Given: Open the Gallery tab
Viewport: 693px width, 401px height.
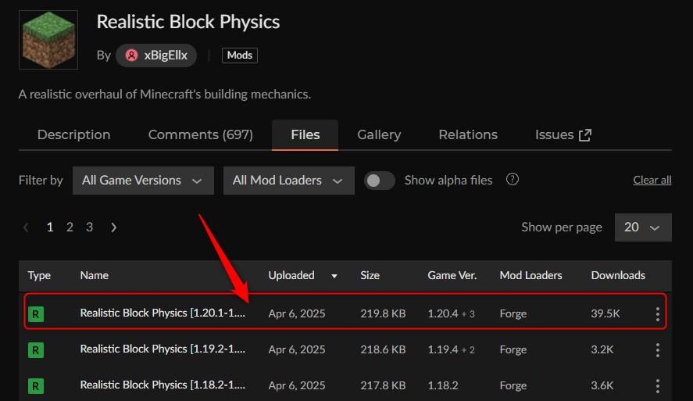Looking at the screenshot, I should pyautogui.click(x=379, y=134).
